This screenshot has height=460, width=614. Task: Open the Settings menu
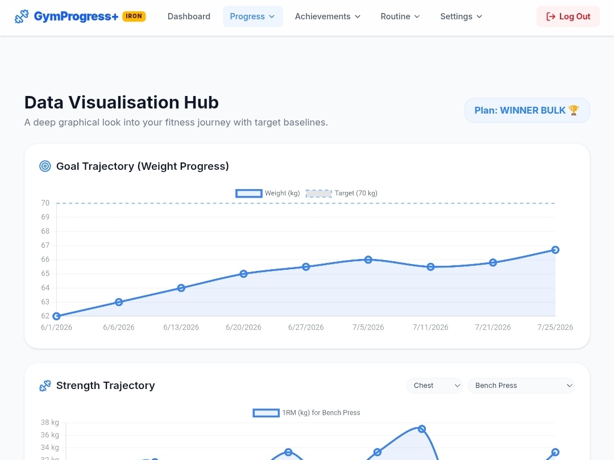pos(461,16)
